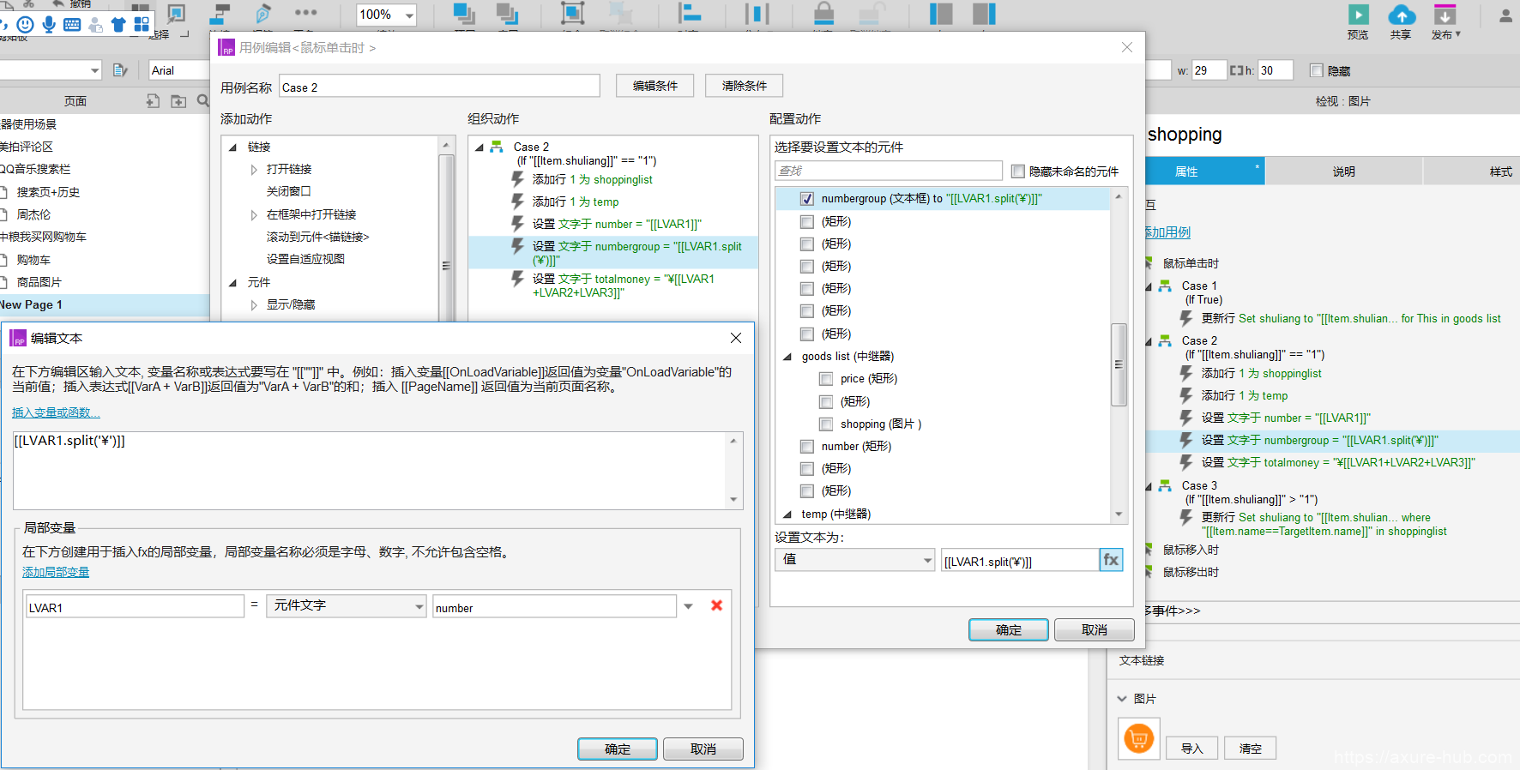Choose the connector tool icon
The image size is (1520, 770).
(220, 14)
